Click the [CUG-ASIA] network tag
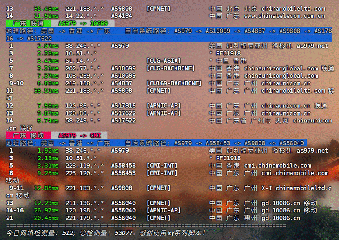 click(x=164, y=61)
